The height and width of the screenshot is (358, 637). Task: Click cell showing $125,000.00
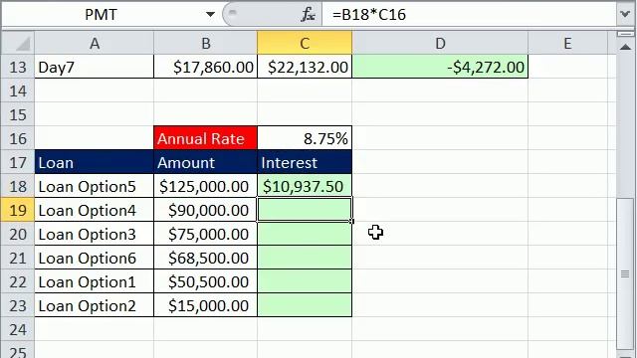[x=206, y=186]
